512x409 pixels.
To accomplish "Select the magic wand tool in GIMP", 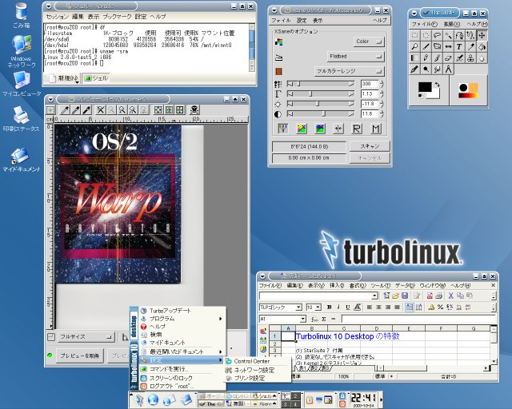I will click(448, 35).
